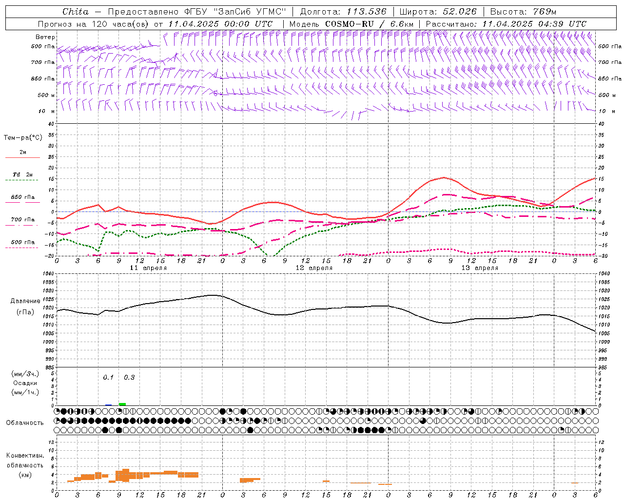The height and width of the screenshot is (499, 624).
Task: Click the "11 апреля" date label
Action: [148, 268]
